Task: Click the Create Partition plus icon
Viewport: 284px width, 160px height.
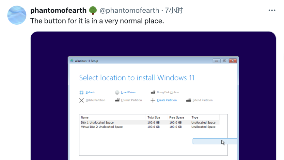Action: [153, 100]
